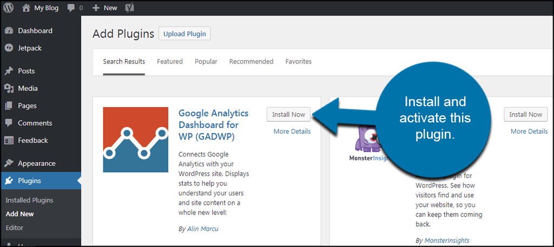View More Details for GADWP plugin

pos(292,131)
